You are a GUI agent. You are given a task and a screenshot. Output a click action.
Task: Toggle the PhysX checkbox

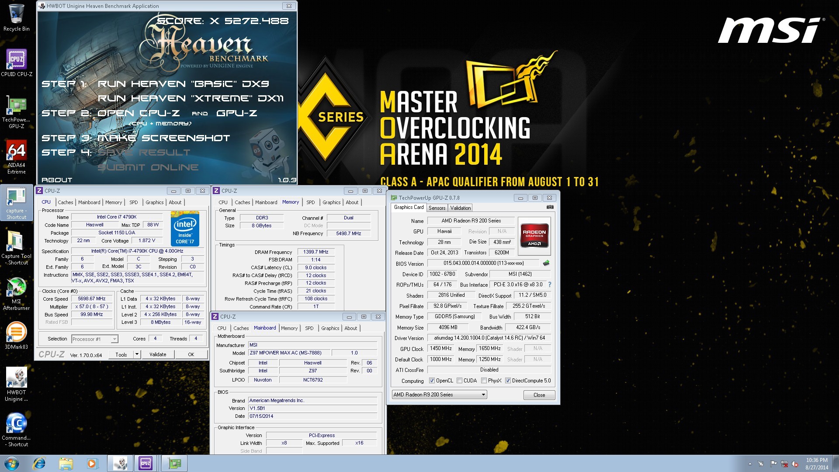(484, 381)
